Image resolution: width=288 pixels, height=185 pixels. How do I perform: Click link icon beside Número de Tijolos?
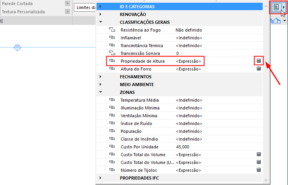(112, 170)
